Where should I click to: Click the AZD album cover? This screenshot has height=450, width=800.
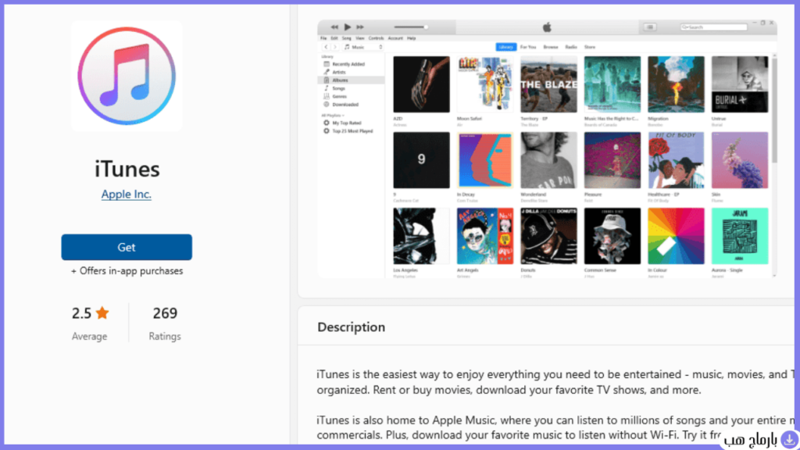pyautogui.click(x=421, y=84)
